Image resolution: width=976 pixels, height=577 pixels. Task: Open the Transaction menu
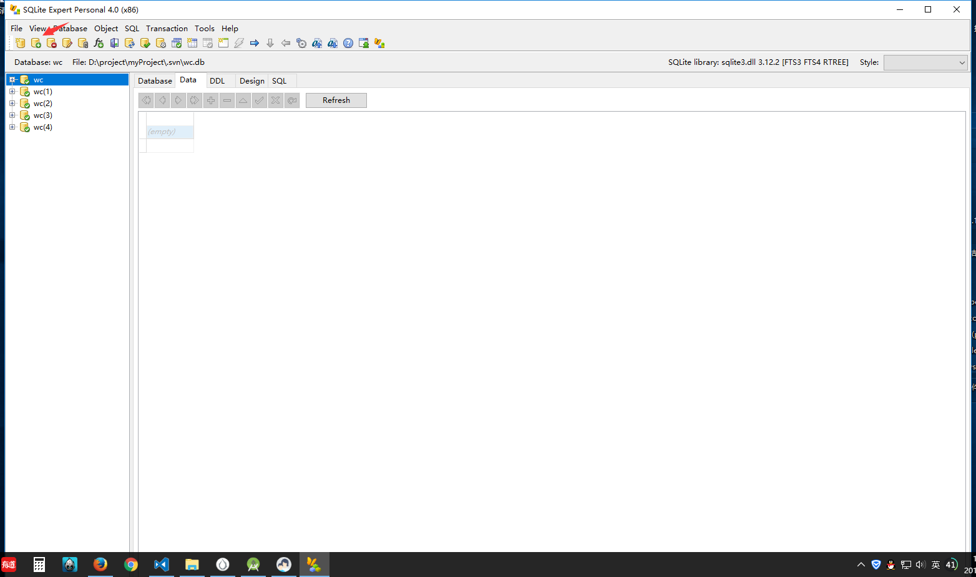pos(167,29)
